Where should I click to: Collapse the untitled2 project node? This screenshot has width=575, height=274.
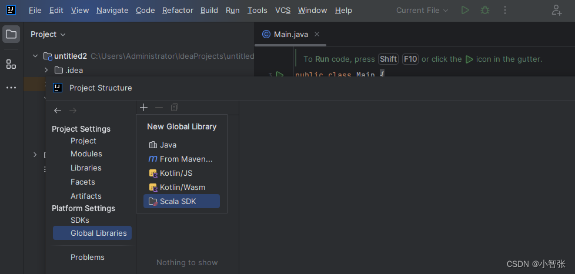pyautogui.click(x=35, y=56)
